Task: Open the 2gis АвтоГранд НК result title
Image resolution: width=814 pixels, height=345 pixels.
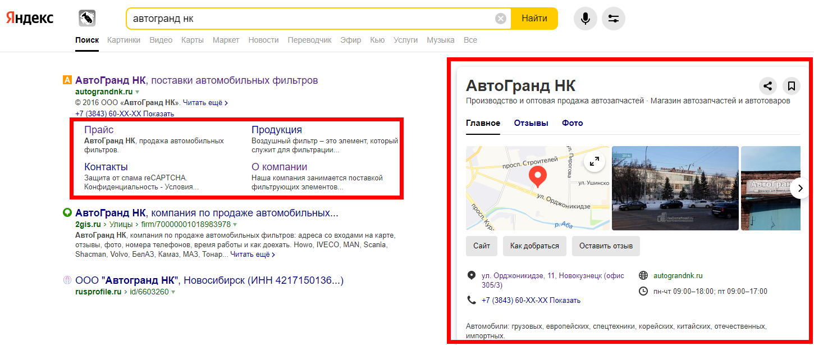Action: pyautogui.click(x=207, y=213)
